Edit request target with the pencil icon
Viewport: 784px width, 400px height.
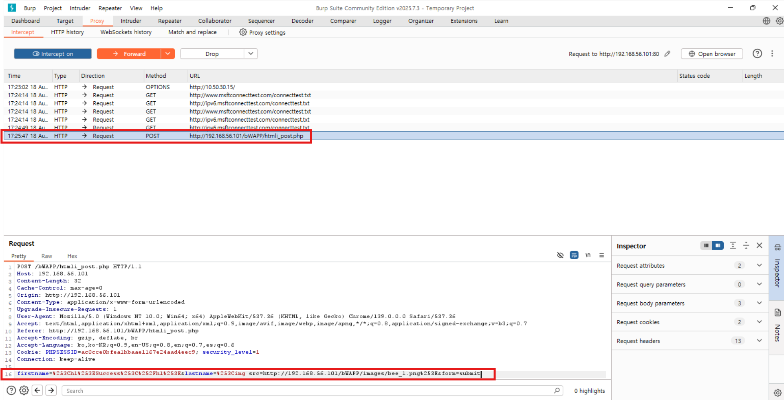(667, 54)
